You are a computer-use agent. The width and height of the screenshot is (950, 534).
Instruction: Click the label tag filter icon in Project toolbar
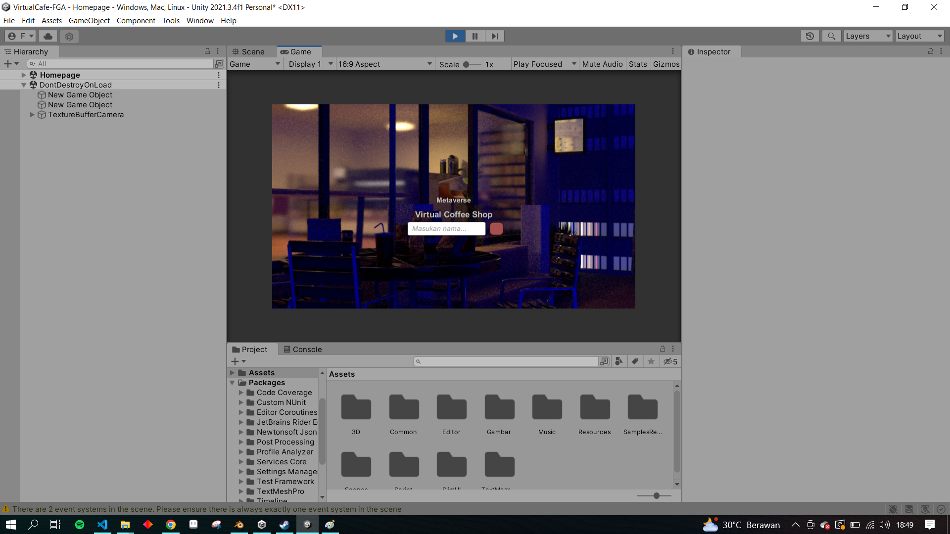635,361
